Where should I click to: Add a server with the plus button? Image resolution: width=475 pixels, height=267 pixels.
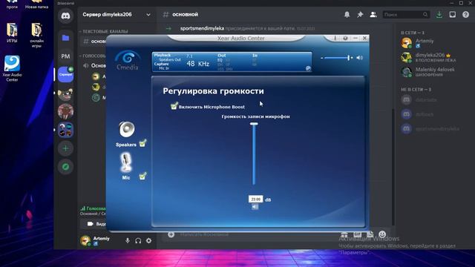[65, 148]
